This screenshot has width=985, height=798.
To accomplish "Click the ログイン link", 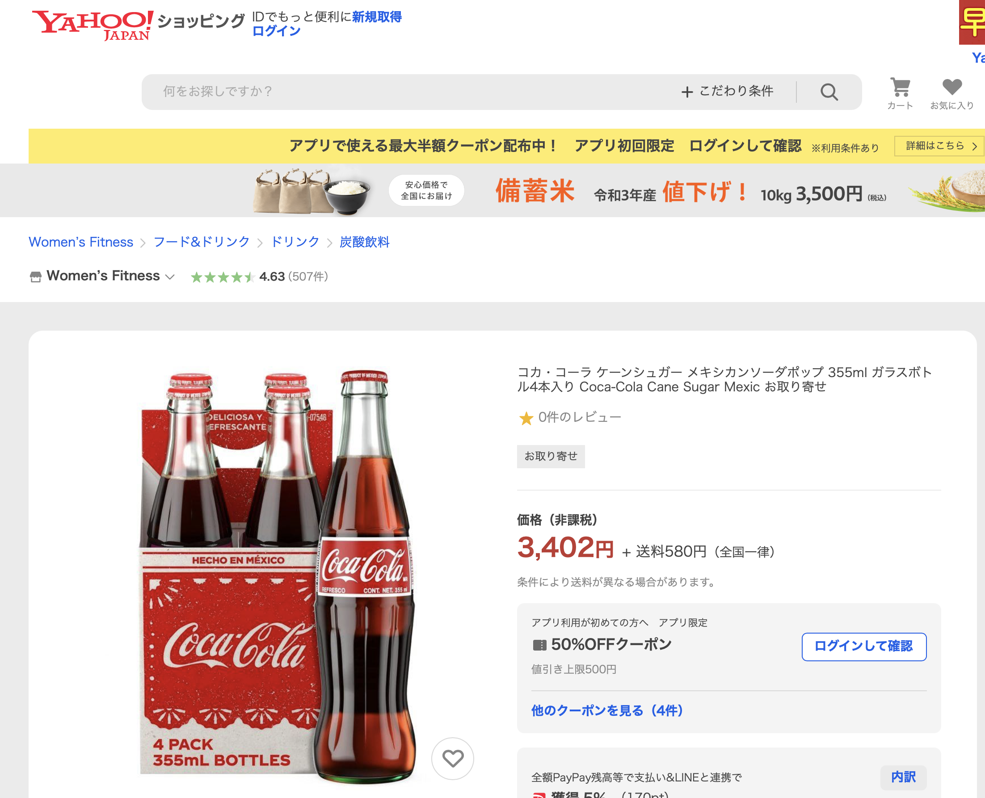I will tap(276, 31).
